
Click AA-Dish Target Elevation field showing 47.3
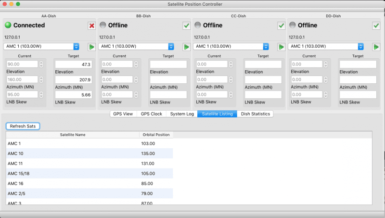[74, 64]
